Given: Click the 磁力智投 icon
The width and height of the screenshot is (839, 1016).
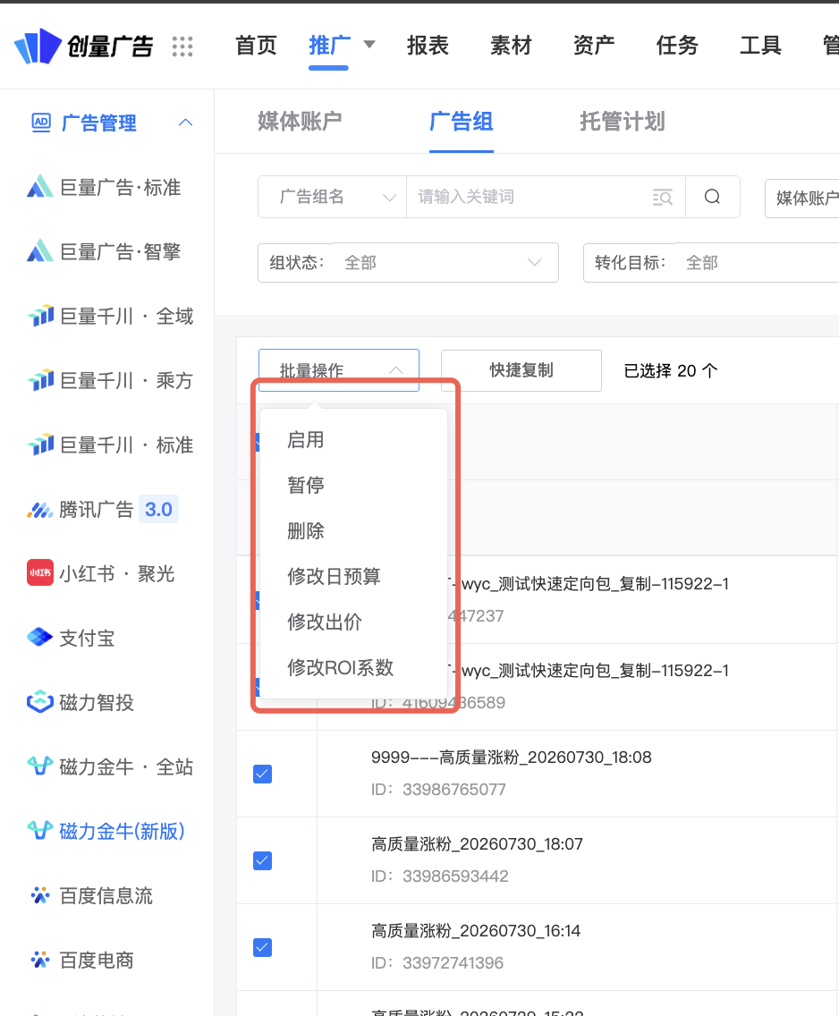Looking at the screenshot, I should click(39, 702).
